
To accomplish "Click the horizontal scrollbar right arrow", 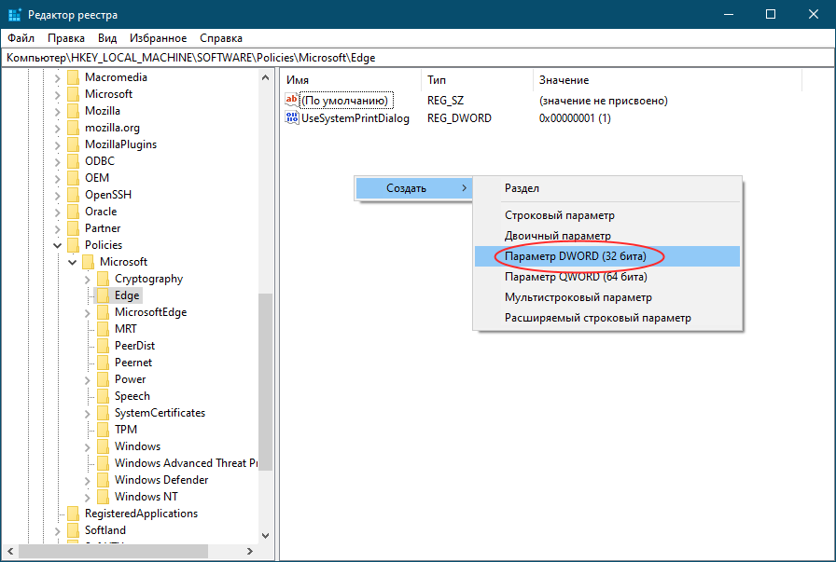I will (249, 552).
